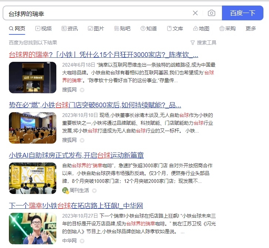Clear the search box with X icon
The image size is (269, 248).
coord(195,13)
